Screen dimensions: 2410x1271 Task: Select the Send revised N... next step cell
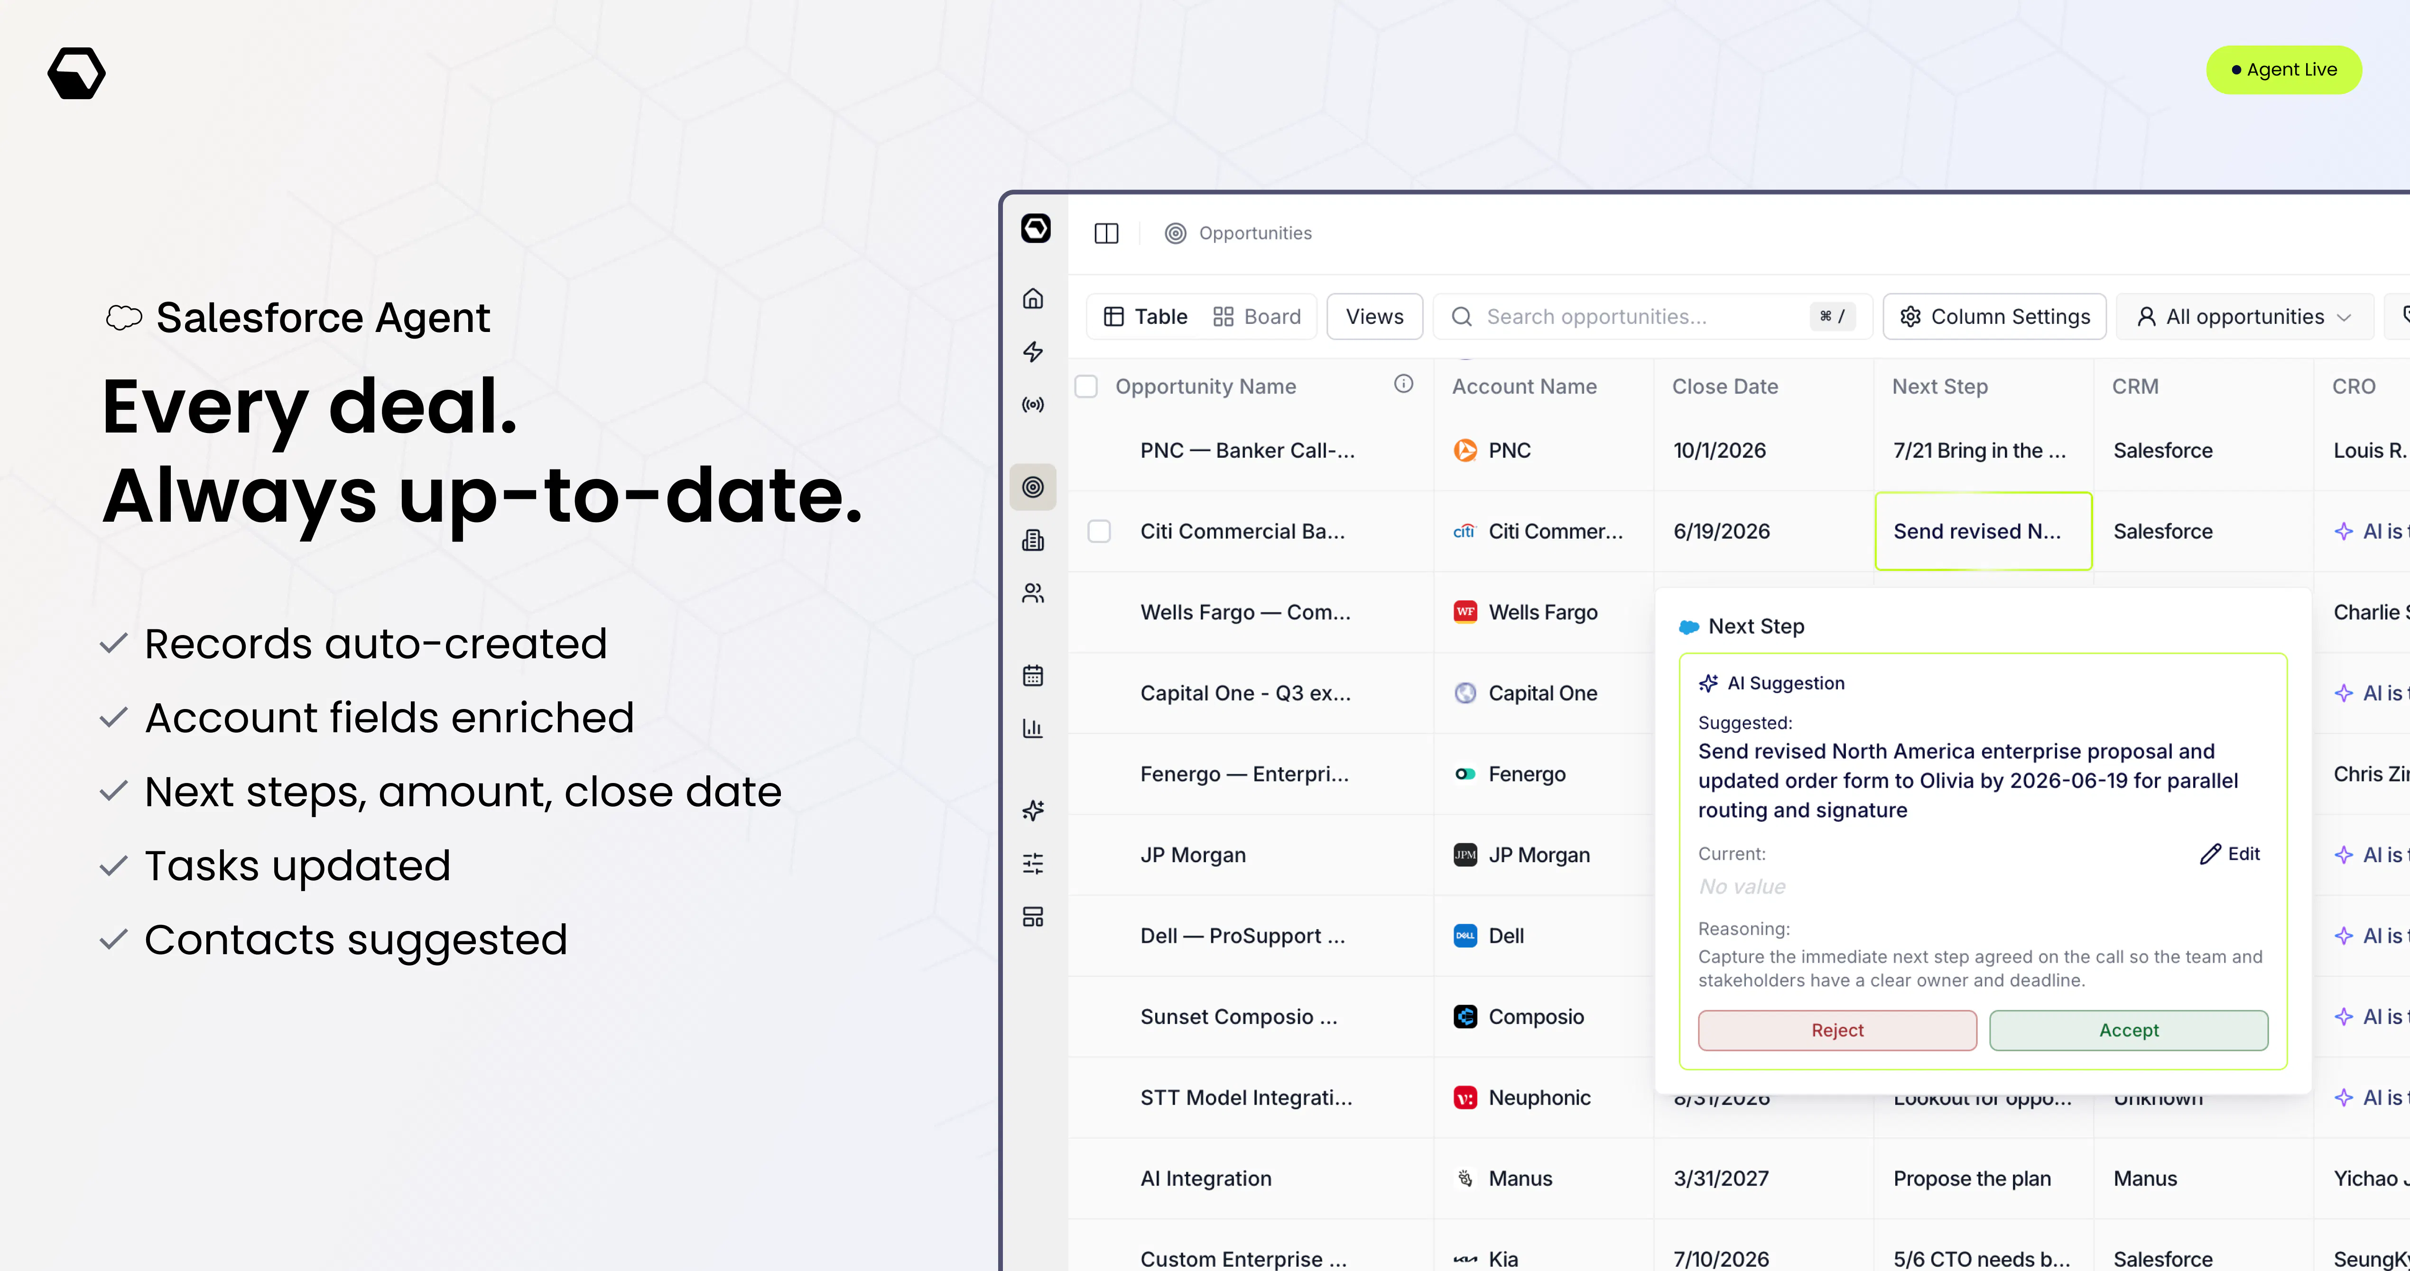[1984, 531]
